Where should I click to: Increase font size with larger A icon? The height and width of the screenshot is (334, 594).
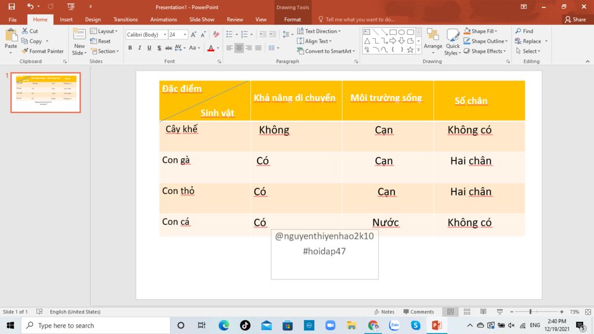[194, 34]
